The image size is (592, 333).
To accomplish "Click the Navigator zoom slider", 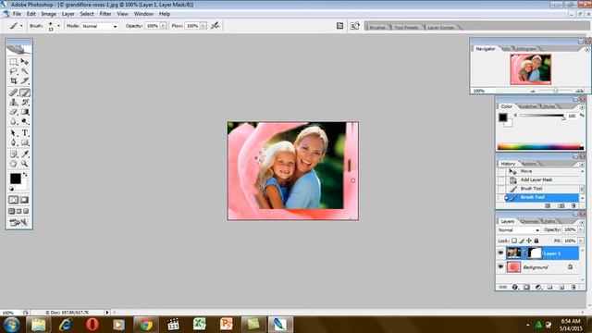I will 556,91.
